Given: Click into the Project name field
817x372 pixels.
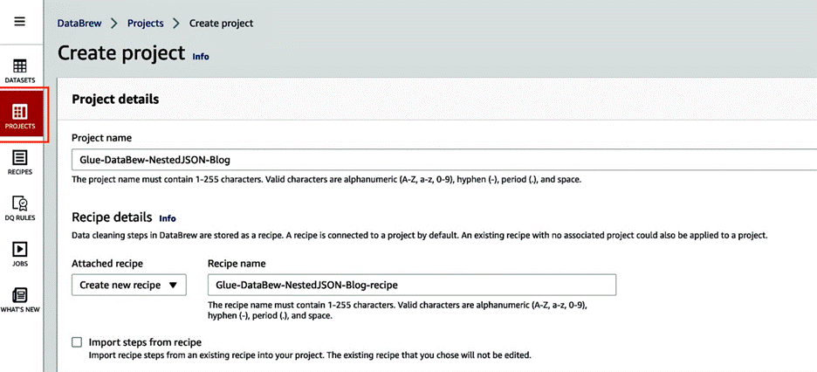Looking at the screenshot, I should pyautogui.click(x=444, y=160).
